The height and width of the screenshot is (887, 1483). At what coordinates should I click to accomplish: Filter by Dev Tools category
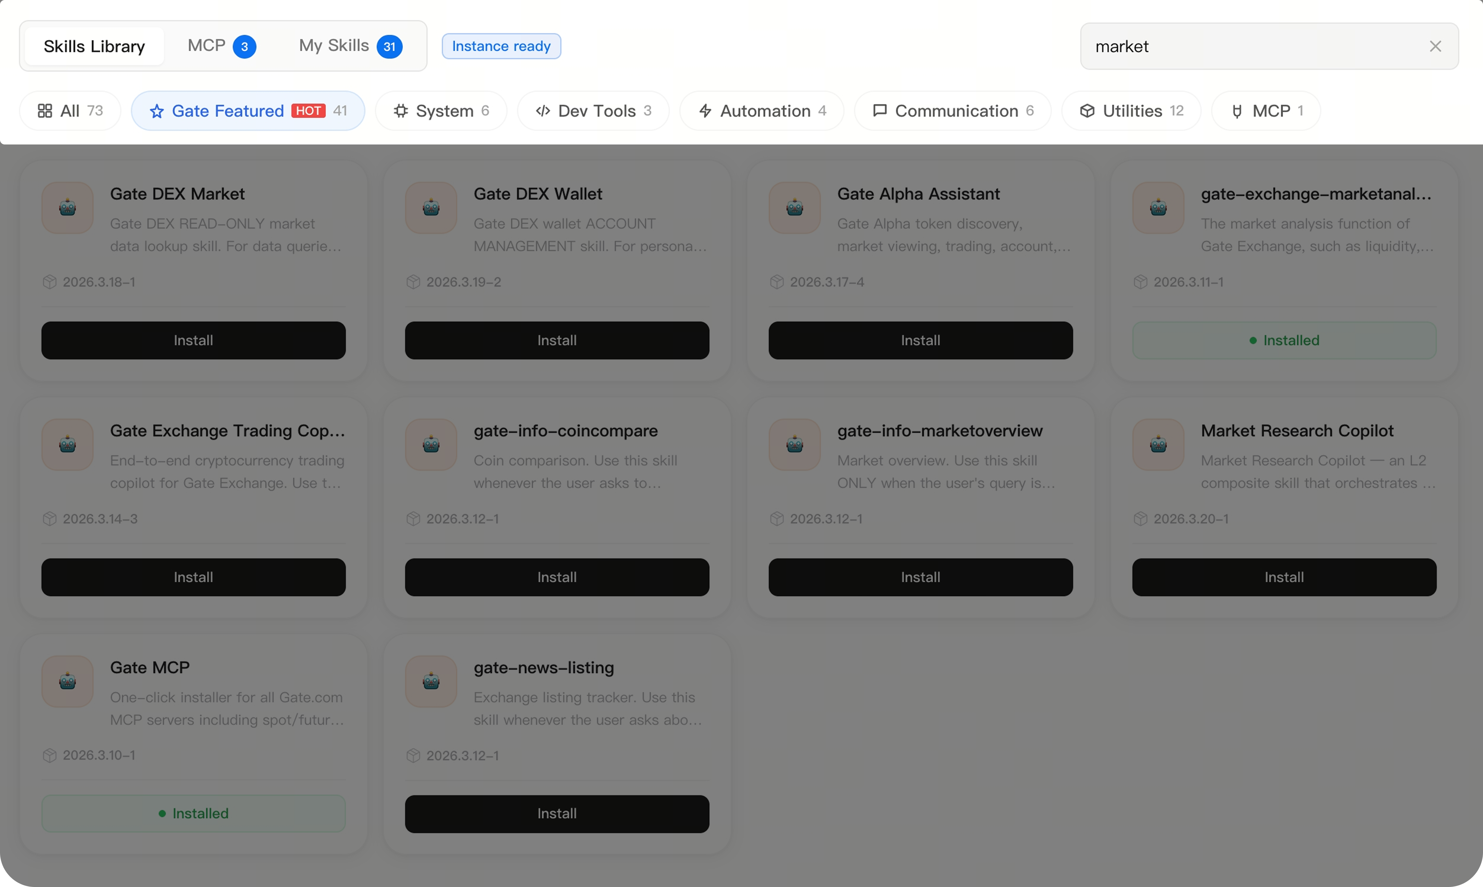tap(593, 110)
